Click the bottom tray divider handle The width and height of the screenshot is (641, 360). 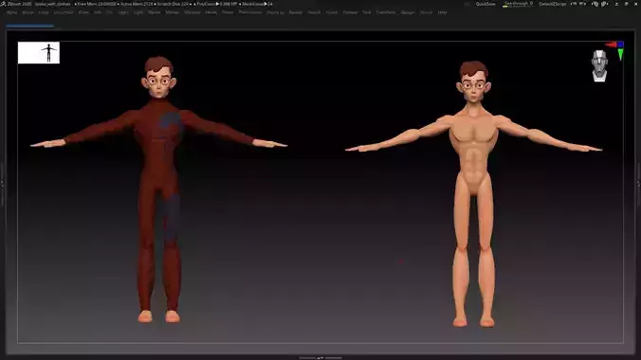click(320, 358)
